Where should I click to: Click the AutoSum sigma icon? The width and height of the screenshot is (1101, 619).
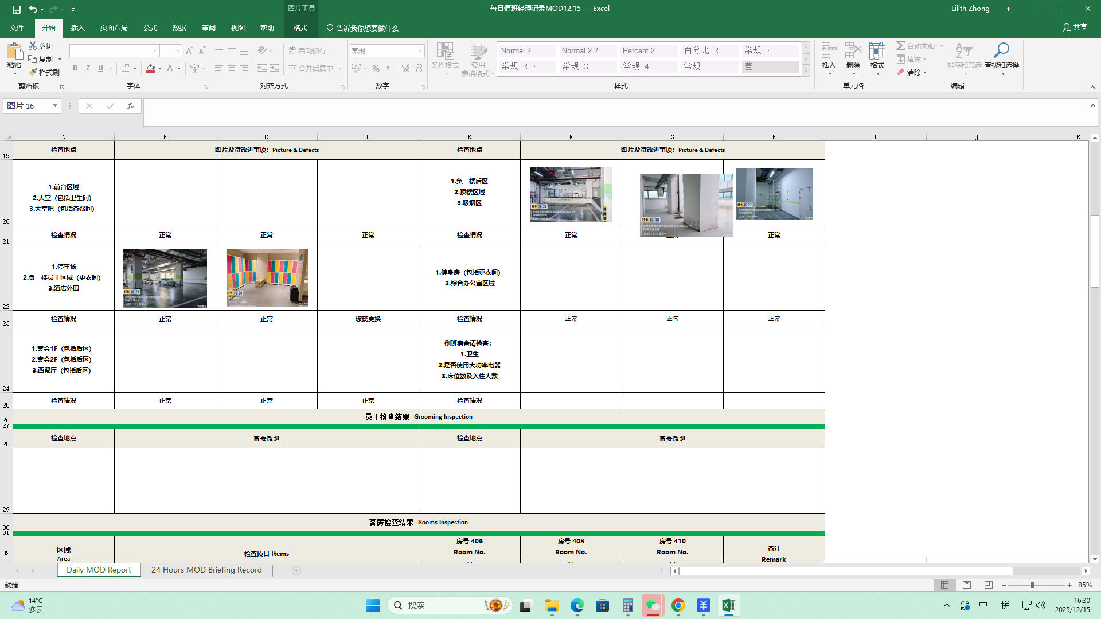(x=901, y=46)
